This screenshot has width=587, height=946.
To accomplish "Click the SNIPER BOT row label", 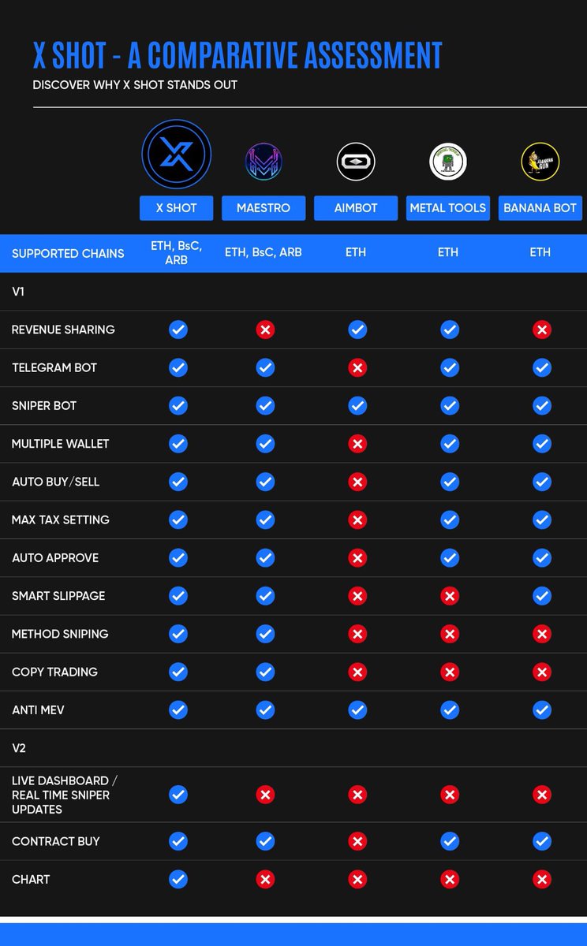I will pyautogui.click(x=44, y=405).
